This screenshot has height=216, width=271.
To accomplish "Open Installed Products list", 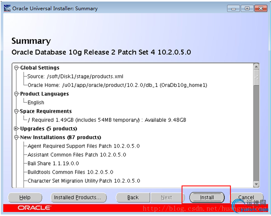I will 79,197.
